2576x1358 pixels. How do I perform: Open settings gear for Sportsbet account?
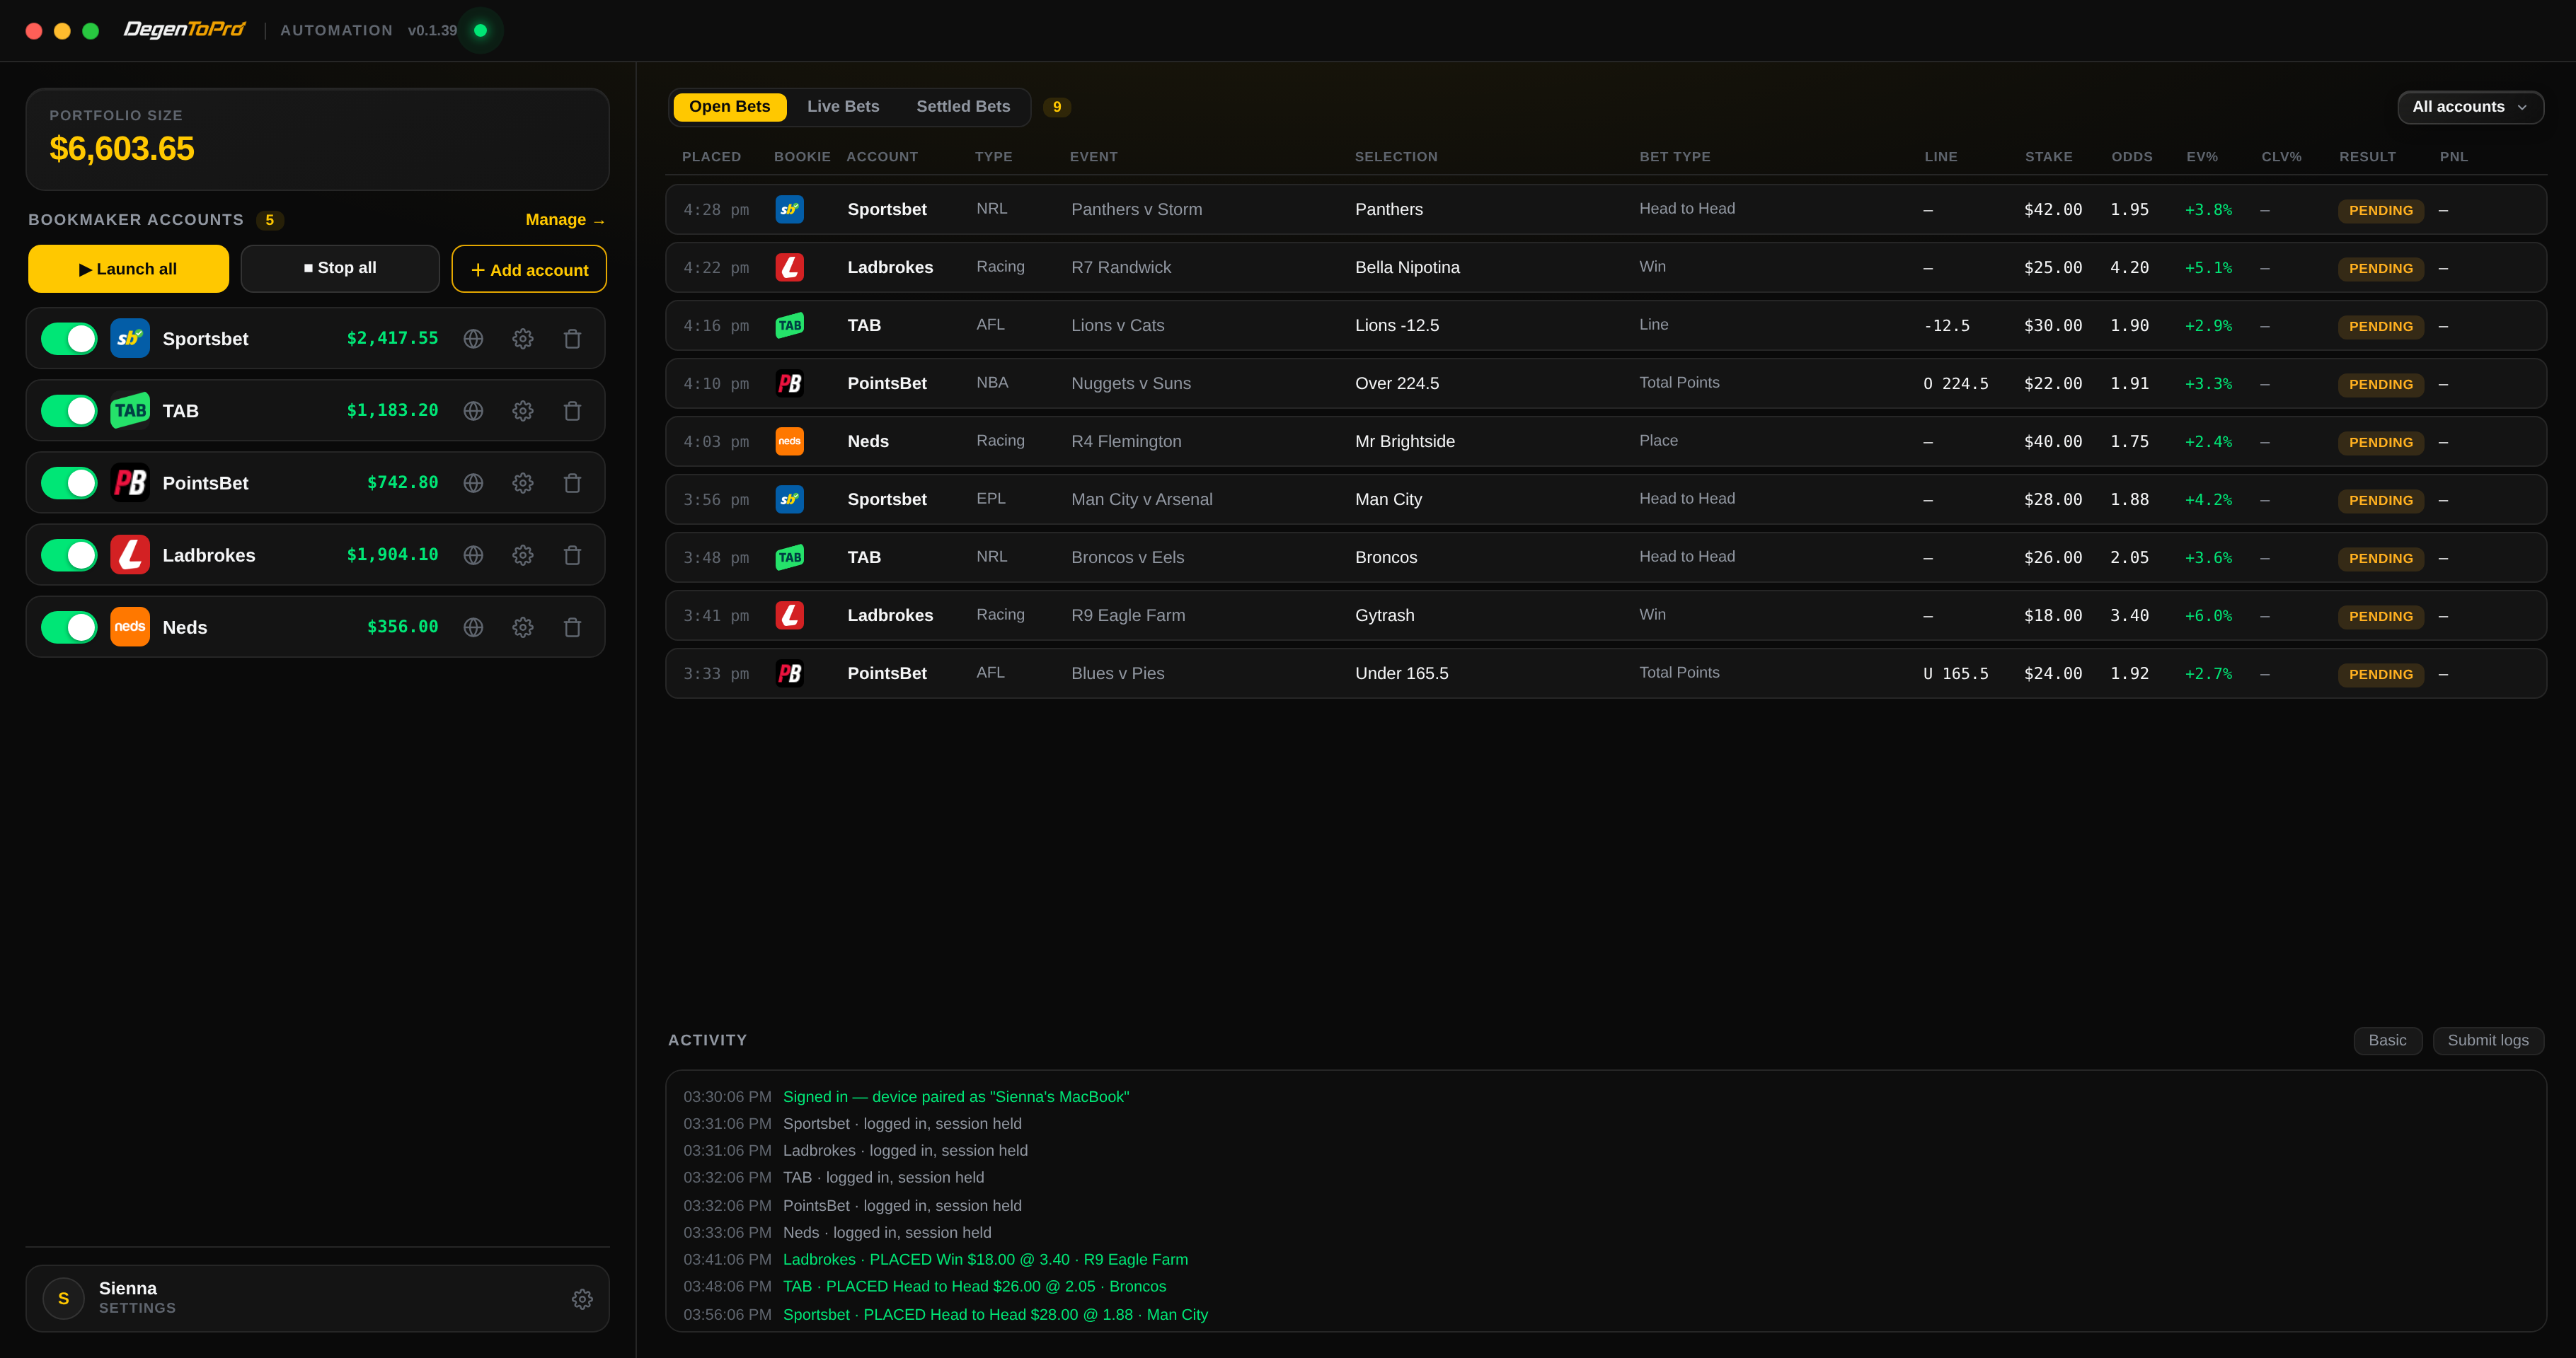point(523,339)
